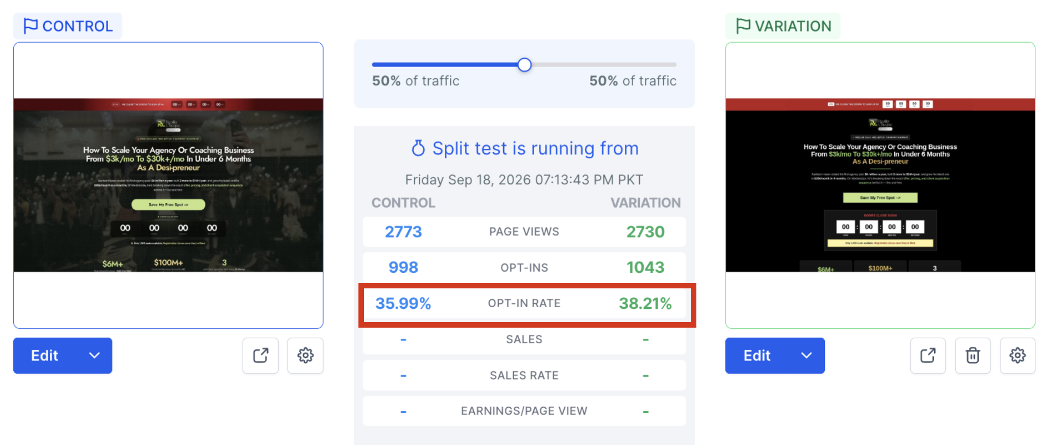This screenshot has height=445, width=1057.
Task: Click Control opt-in rate 35.99%
Action: pos(403,303)
